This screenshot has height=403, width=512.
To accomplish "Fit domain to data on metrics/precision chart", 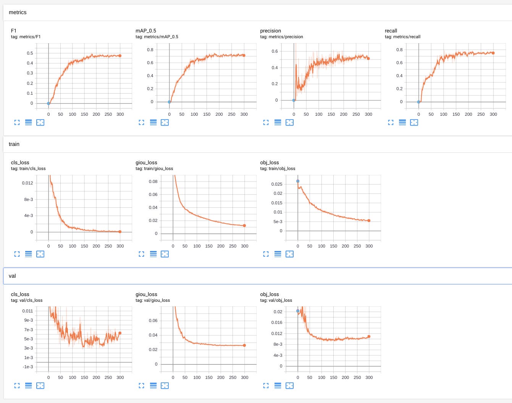I will click(289, 123).
